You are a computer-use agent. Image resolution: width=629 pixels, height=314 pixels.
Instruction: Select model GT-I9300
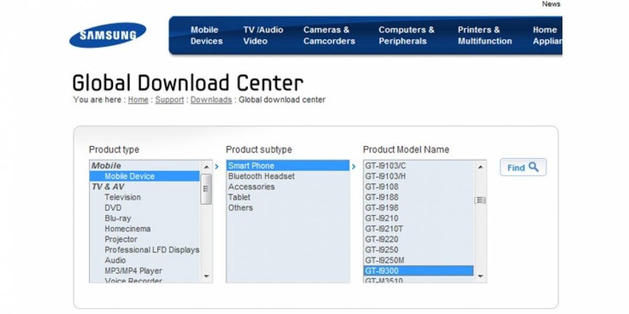[x=418, y=271]
